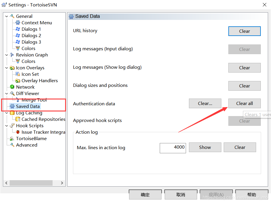Click the Revision Graph icon
271x203 pixels.
12,55
